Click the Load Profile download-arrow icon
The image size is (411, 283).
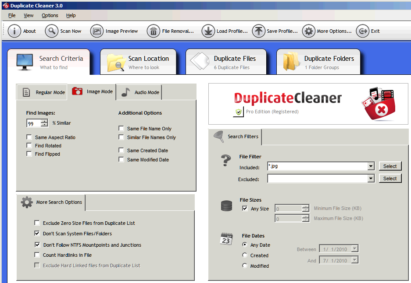[208, 31]
